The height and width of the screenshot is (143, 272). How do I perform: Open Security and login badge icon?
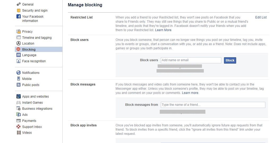(x=19, y=10)
